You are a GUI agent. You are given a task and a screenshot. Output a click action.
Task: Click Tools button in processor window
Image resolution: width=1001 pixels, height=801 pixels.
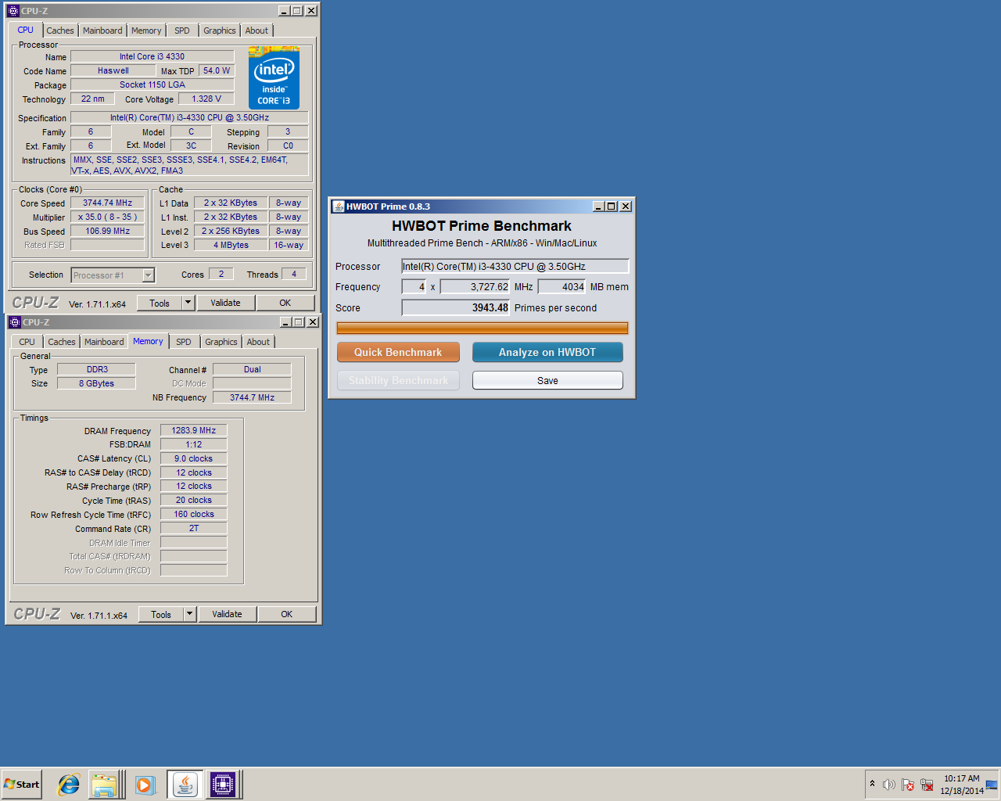point(160,303)
